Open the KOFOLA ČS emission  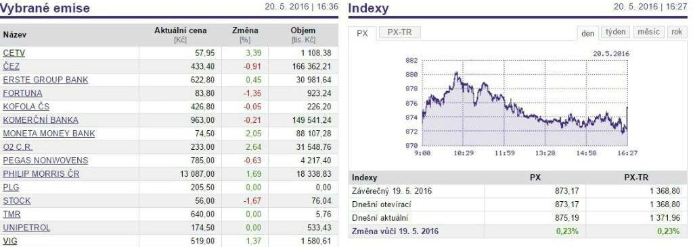coord(26,107)
